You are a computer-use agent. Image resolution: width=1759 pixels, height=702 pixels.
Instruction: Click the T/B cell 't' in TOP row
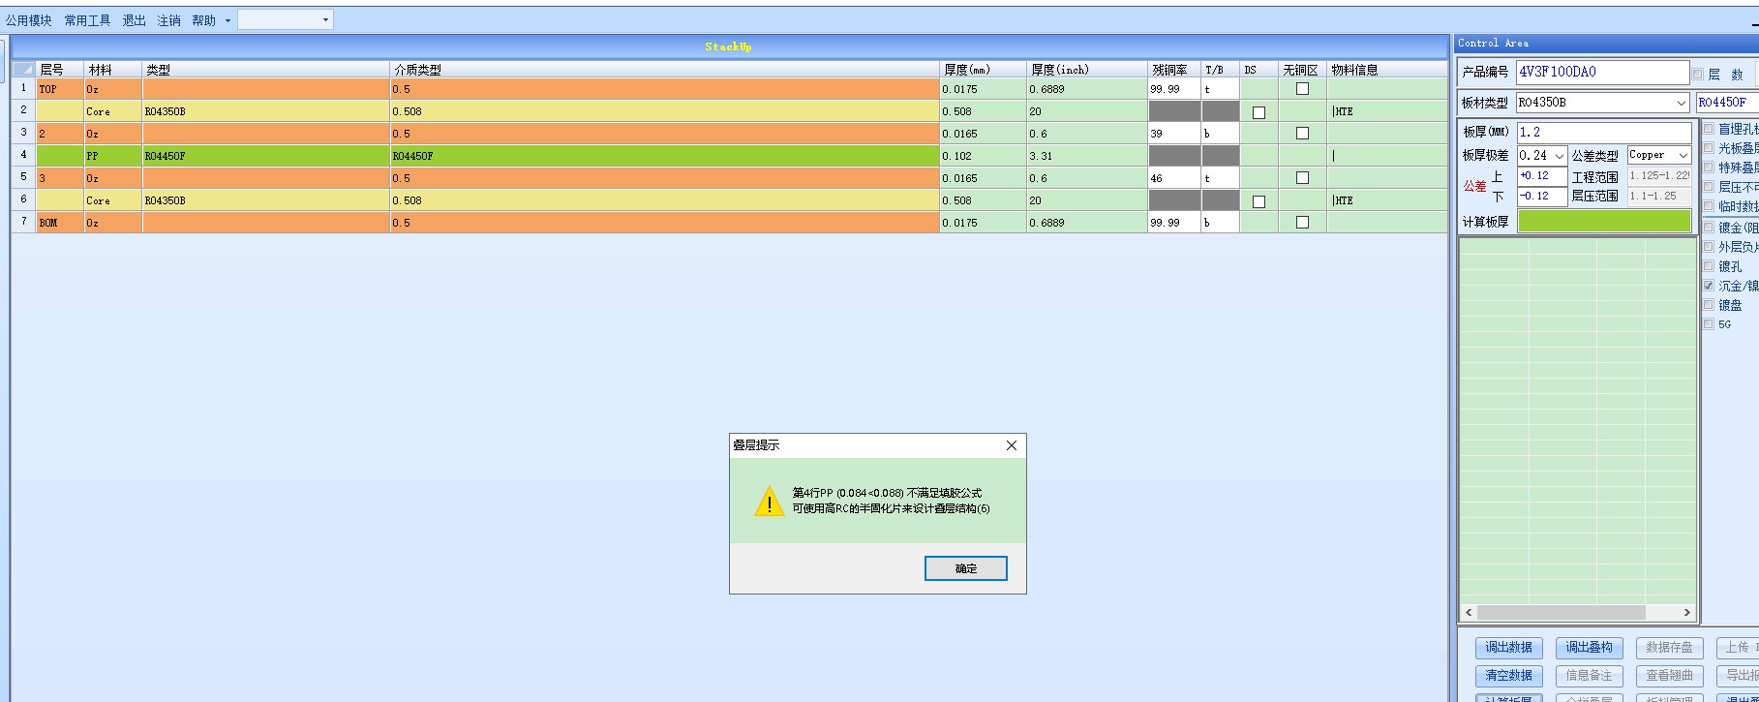pyautogui.click(x=1220, y=89)
